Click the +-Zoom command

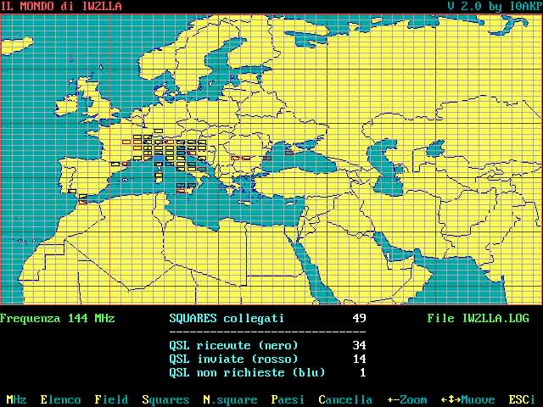[406, 399]
